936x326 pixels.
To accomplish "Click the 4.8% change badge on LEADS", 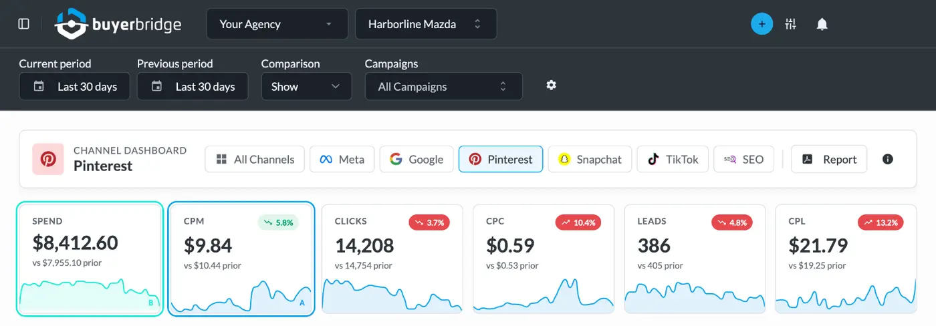I will pos(732,222).
